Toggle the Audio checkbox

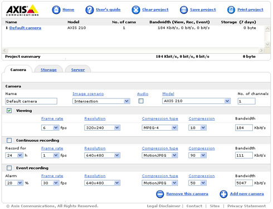[141, 101]
